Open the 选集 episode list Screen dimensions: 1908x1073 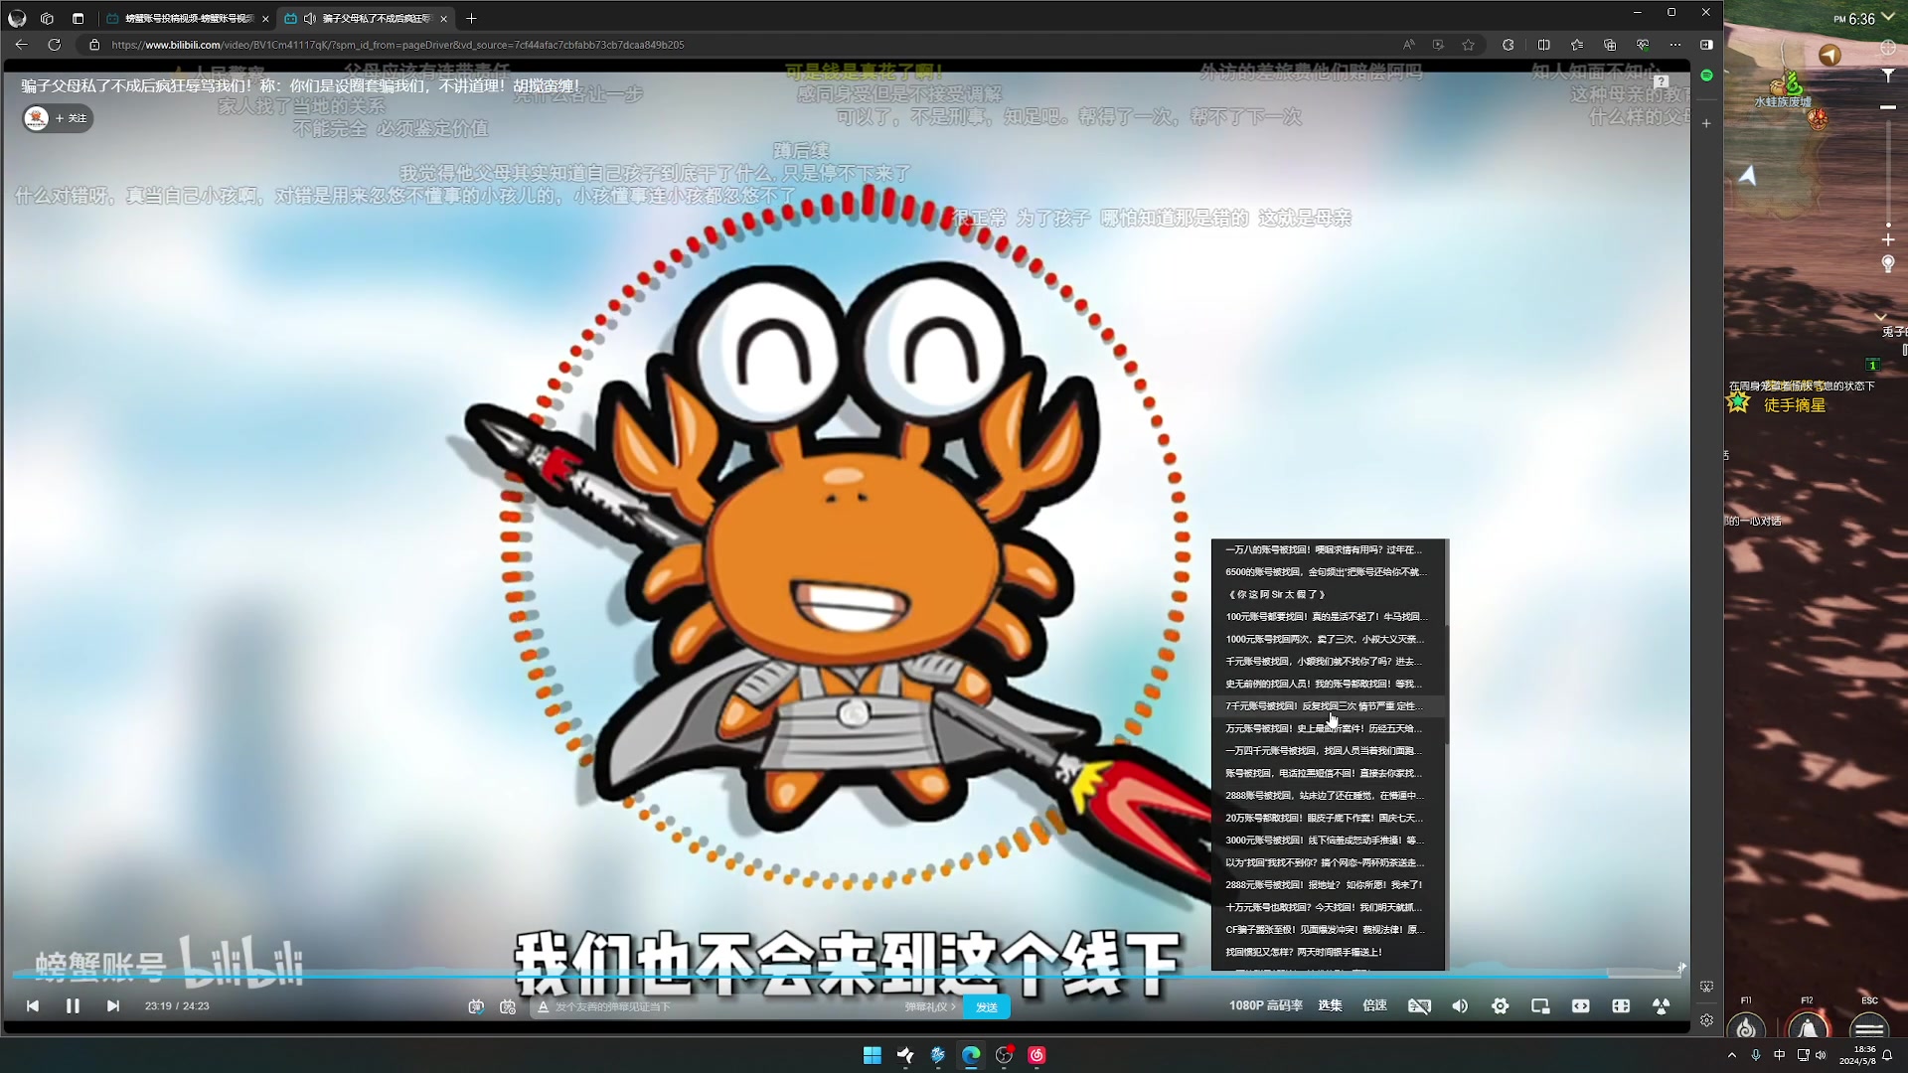pos(1330,1005)
